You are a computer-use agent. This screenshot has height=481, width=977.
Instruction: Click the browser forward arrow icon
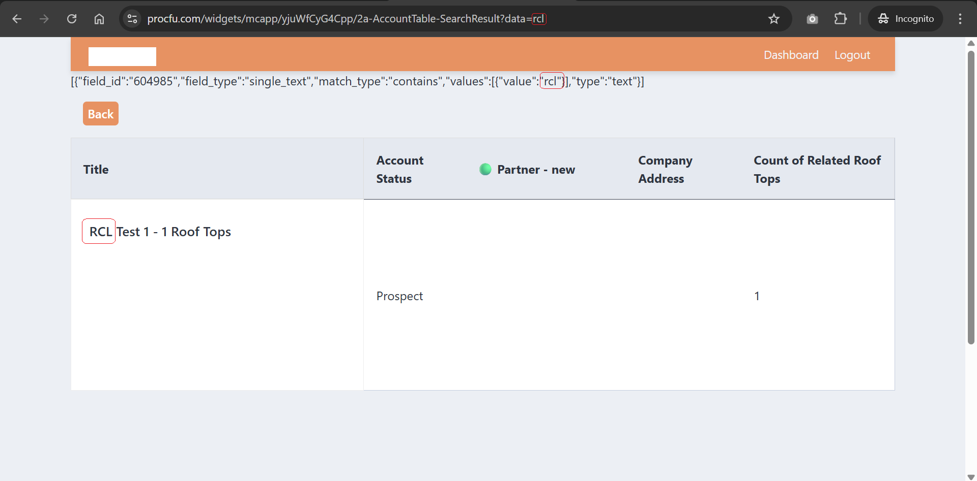(x=44, y=19)
